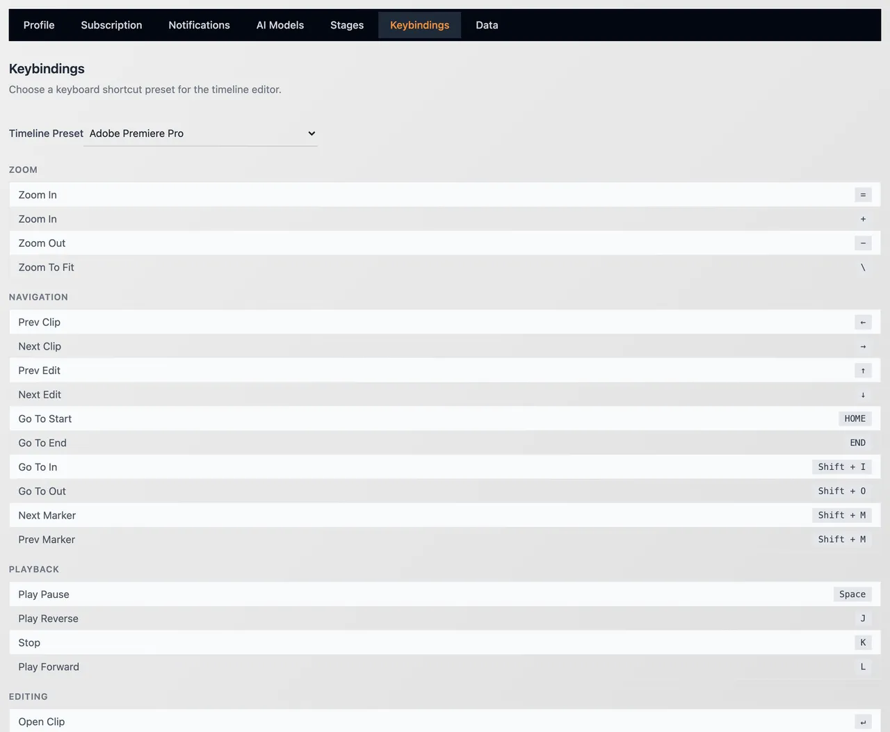Click the Shift + O key badge

[x=841, y=491]
